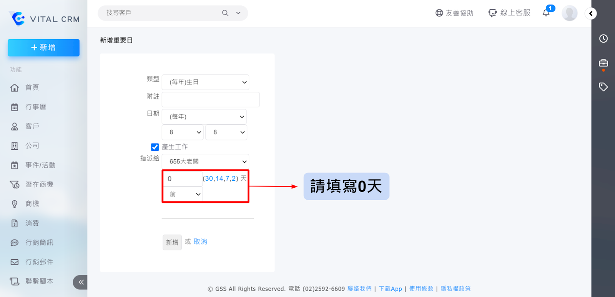Open the 指派給 dropdown 655大老闆
615x297 pixels.
(x=205, y=162)
